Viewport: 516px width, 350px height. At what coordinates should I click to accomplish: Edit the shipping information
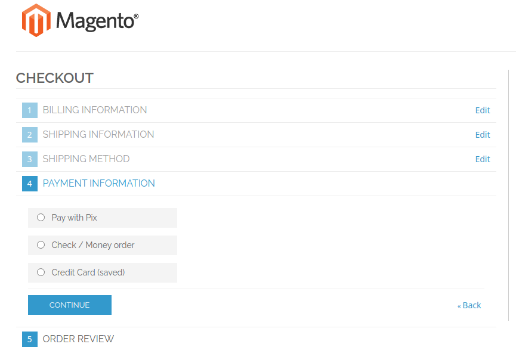tap(483, 135)
